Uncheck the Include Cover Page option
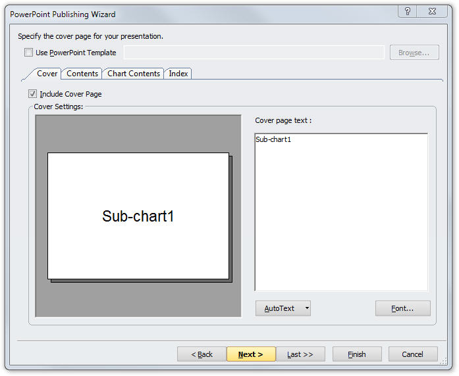The height and width of the screenshot is (376, 459). 33,94
